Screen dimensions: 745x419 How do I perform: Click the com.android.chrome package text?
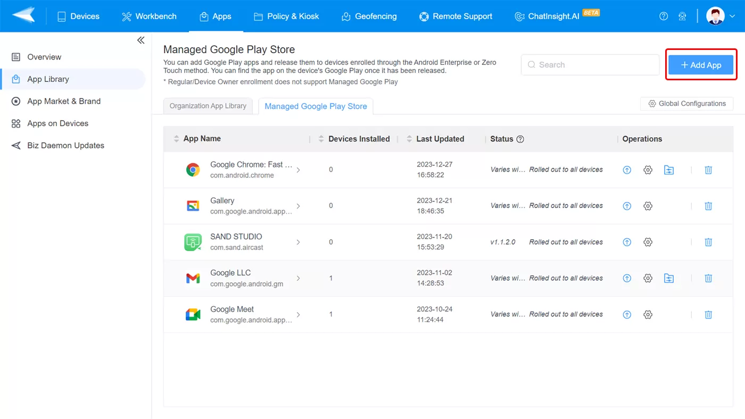(242, 175)
